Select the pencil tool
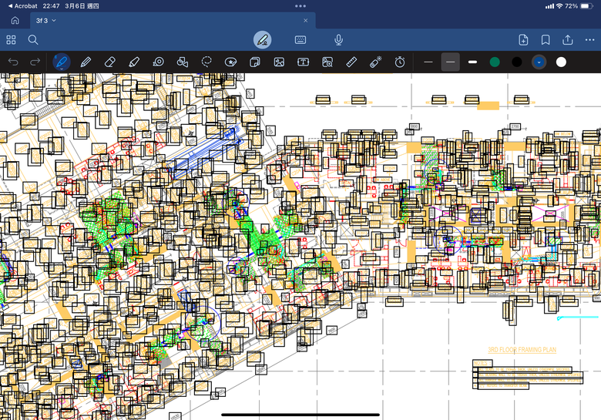This screenshot has height=420, width=601. point(86,62)
